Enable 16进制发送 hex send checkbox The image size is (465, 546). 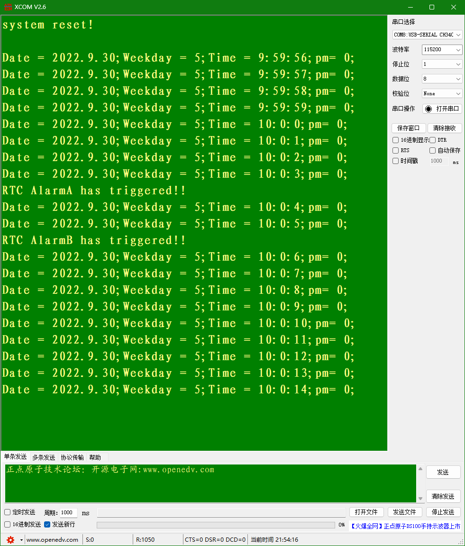[x=7, y=524]
